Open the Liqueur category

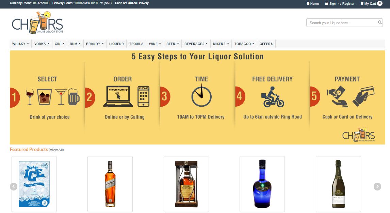point(116,44)
